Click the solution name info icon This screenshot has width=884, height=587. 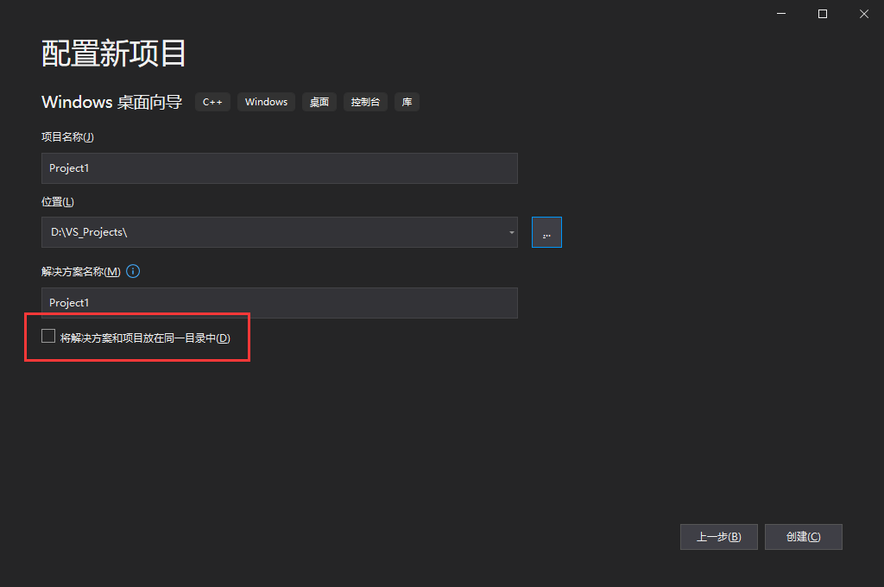133,271
